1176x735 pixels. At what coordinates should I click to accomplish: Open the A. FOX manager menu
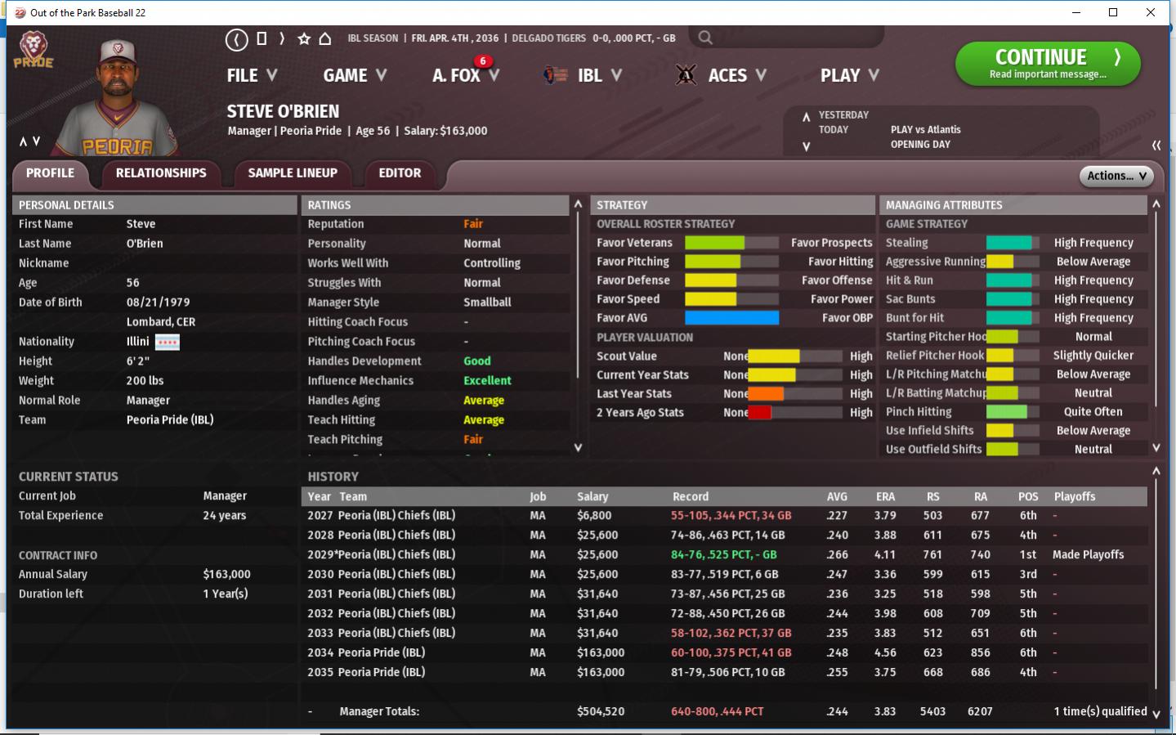[x=466, y=75]
